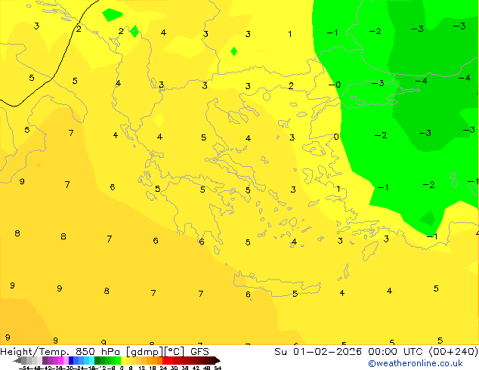Viewport: 479px width, 370px height.
Task: Click the '0' temperature value beside the green zone
Action: 336,137
